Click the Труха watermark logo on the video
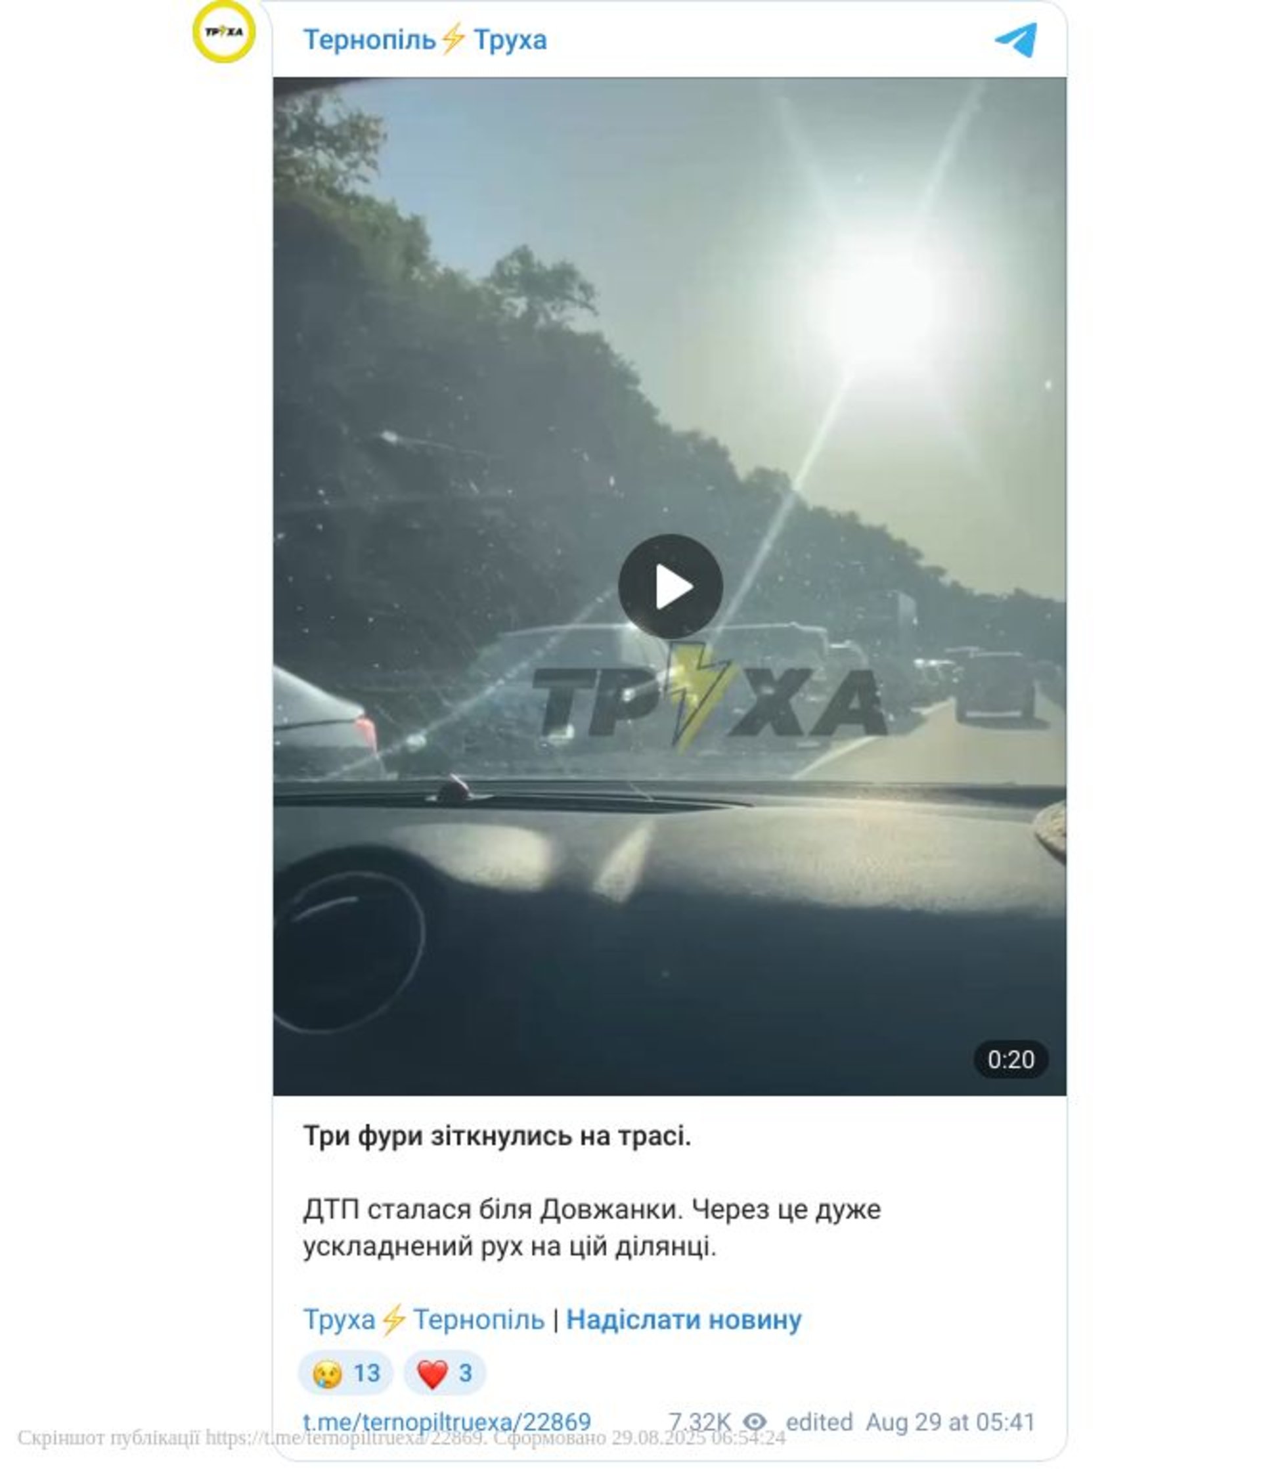 click(708, 698)
